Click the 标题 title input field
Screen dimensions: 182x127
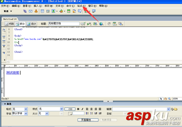pos(64,24)
